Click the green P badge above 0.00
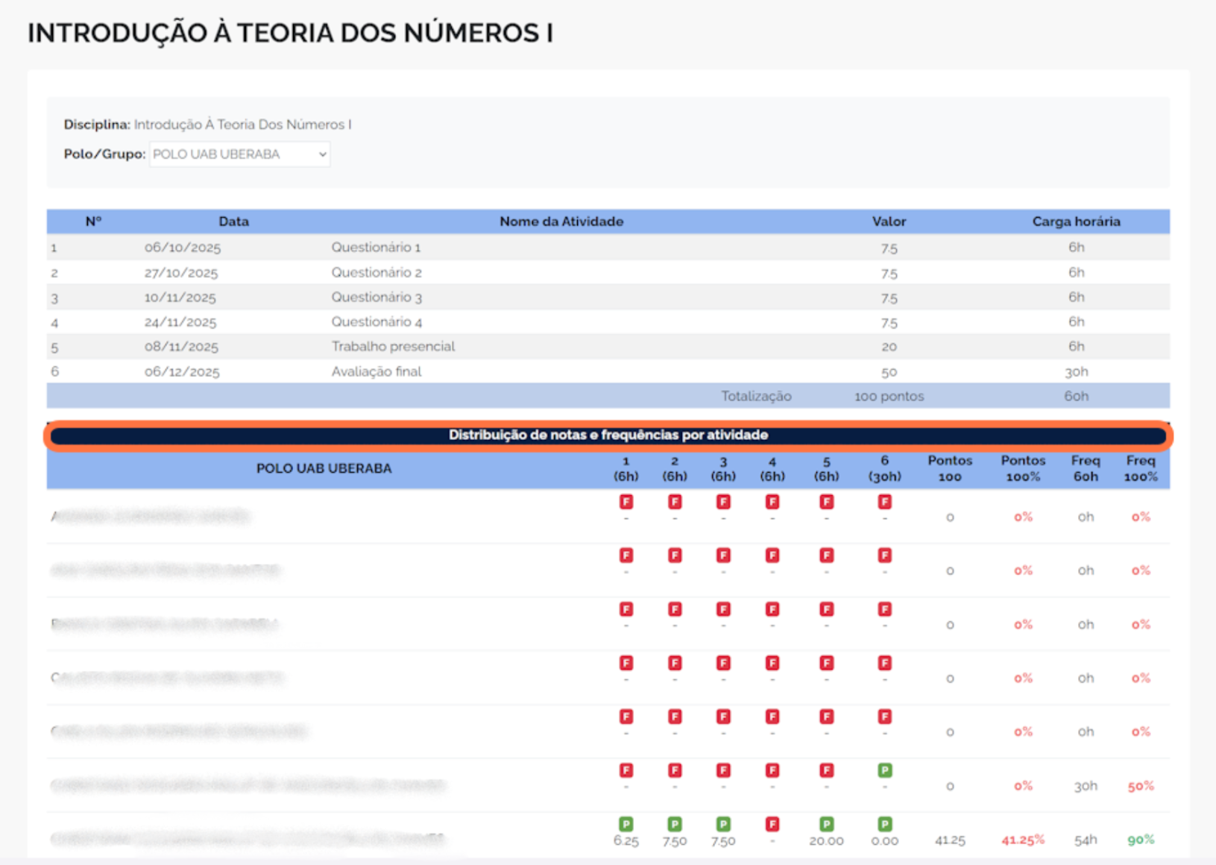The image size is (1216, 865). (x=884, y=824)
